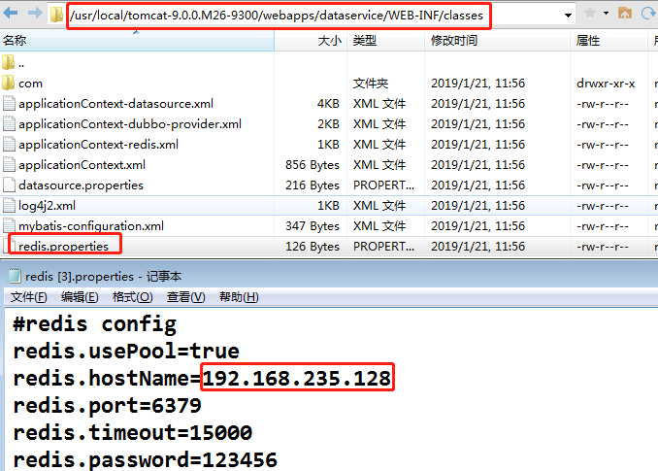Open the bookmark star dropdown arrow

tap(605, 15)
